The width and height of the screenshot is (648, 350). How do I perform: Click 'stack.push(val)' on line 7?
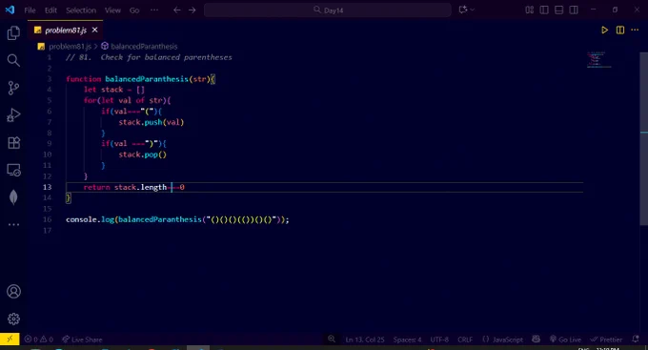click(x=152, y=122)
